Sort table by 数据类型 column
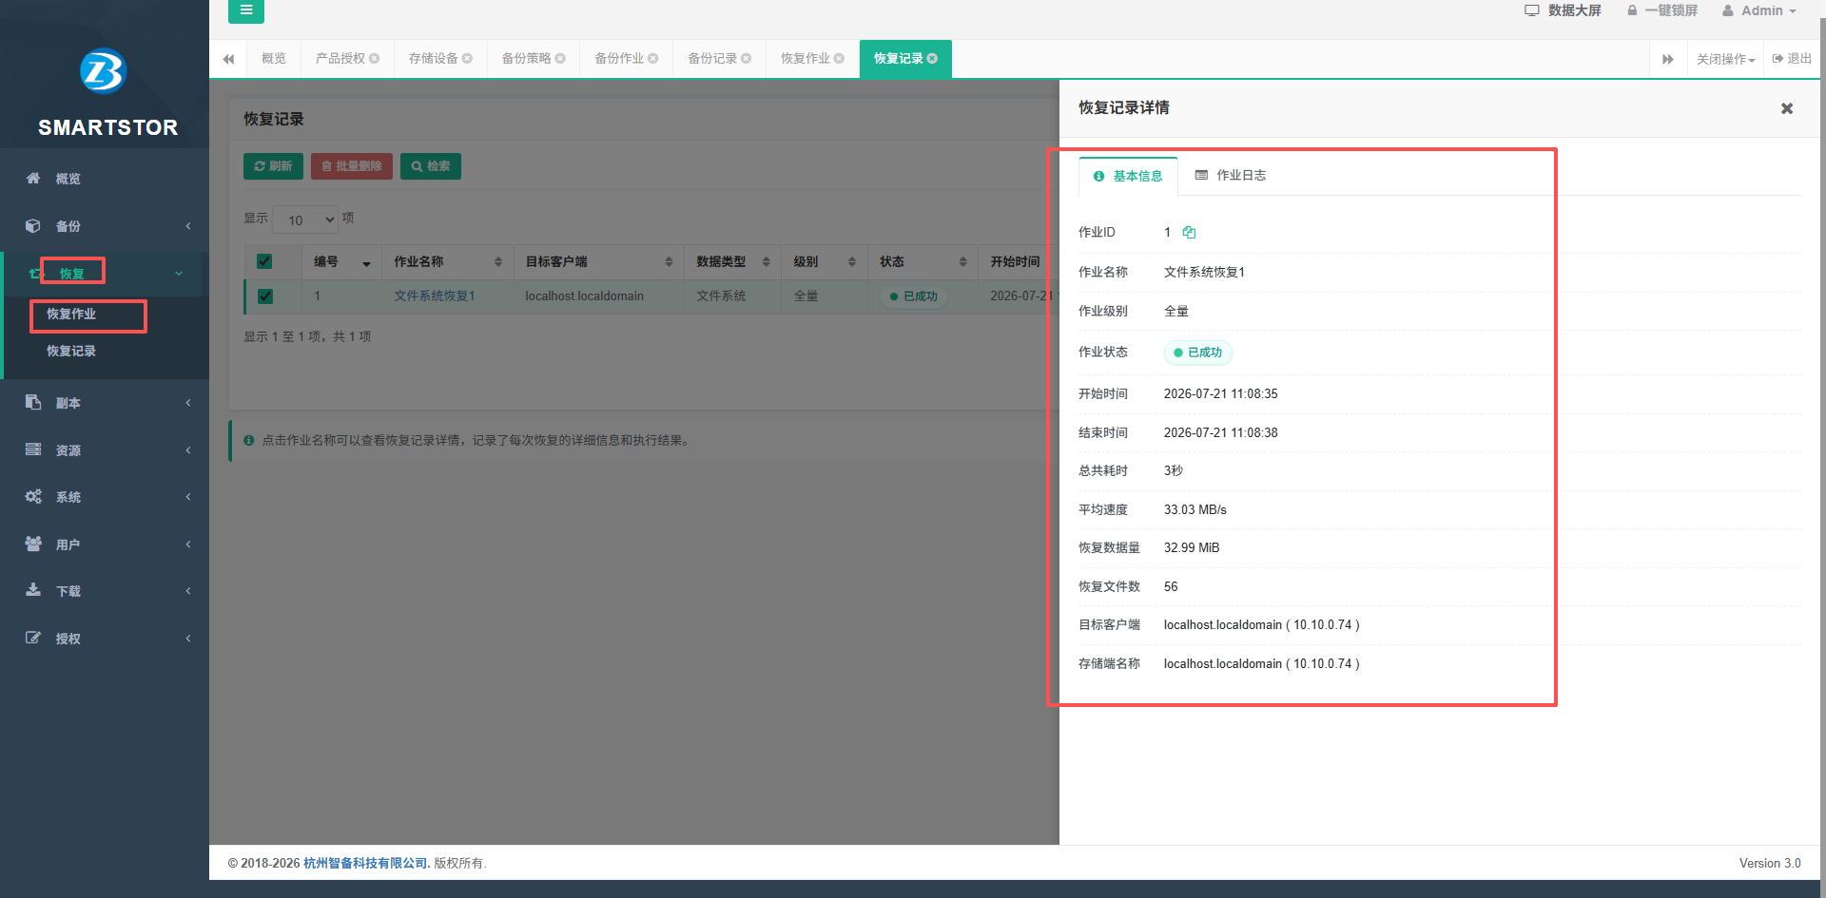The image size is (1826, 898). coord(732,262)
